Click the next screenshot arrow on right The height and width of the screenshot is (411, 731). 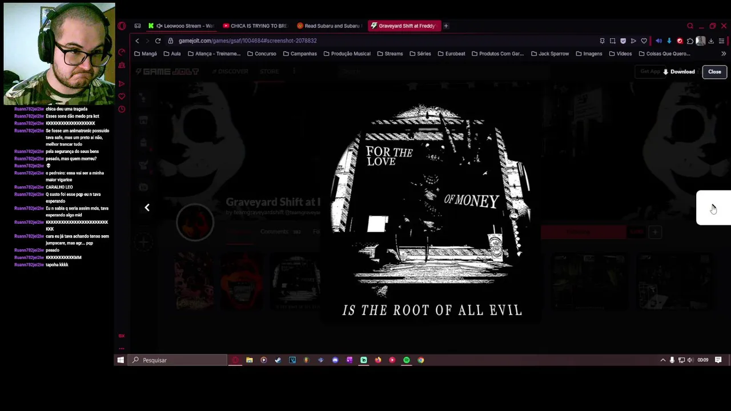coord(714,208)
